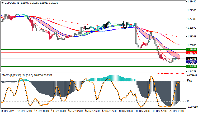Select the black 1.25031 current price label

(x=192, y=59)
